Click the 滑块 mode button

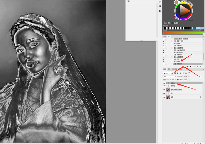click(x=169, y=23)
